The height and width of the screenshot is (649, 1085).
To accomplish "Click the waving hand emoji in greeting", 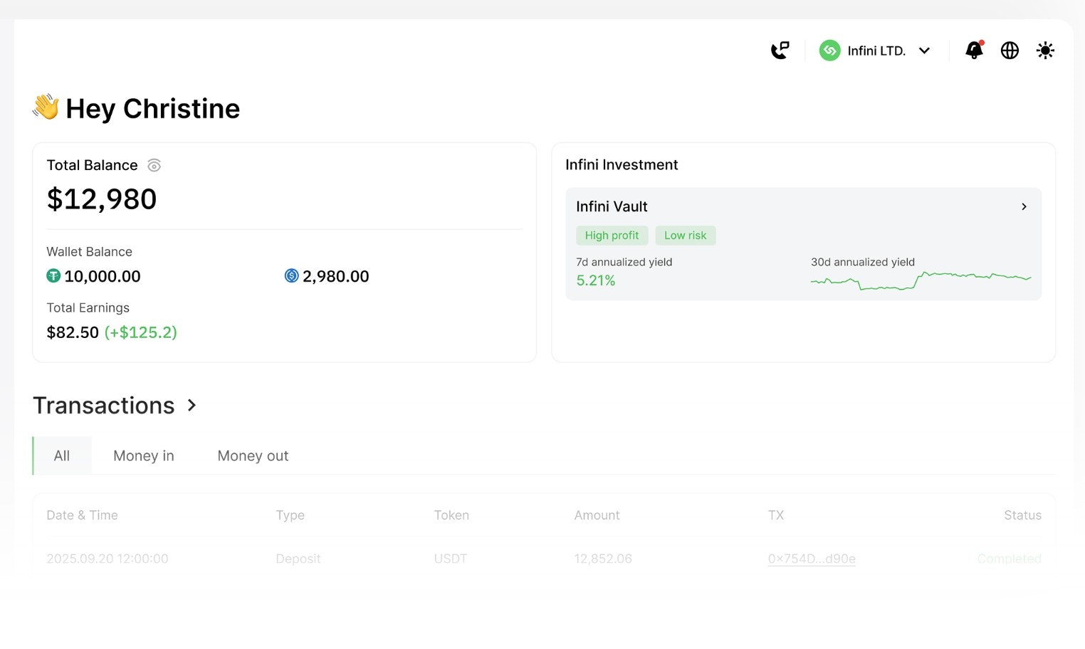I will point(45,107).
